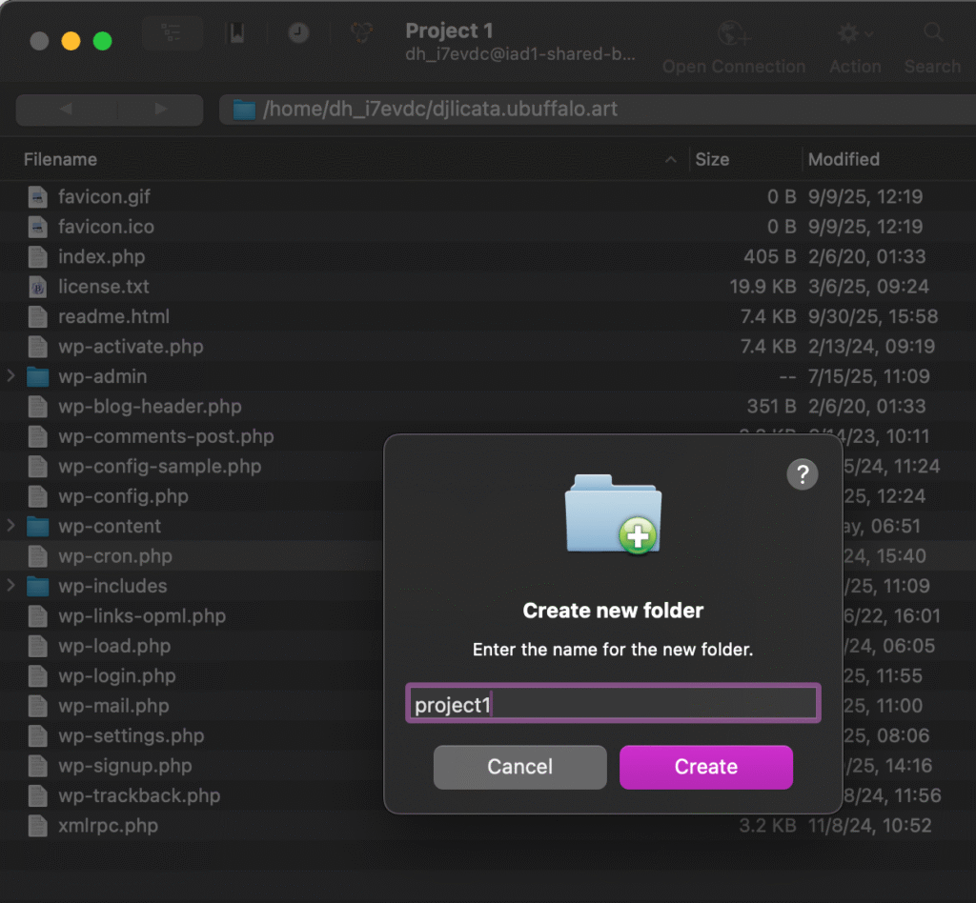The image size is (976, 903).
Task: Expand the wp-includes folder
Action: pos(11,586)
